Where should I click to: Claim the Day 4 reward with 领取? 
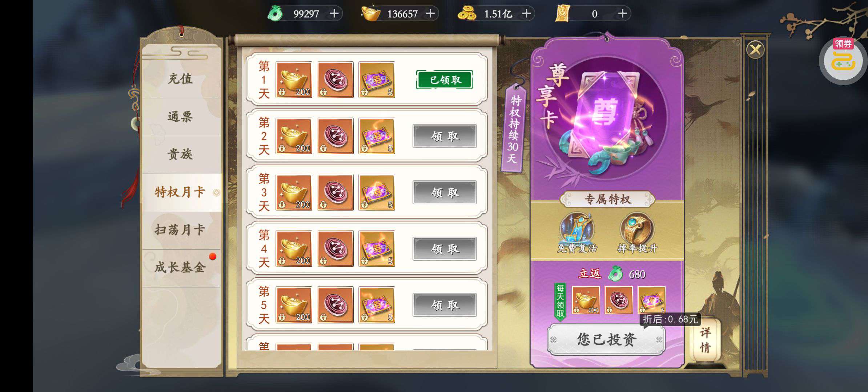tap(445, 249)
